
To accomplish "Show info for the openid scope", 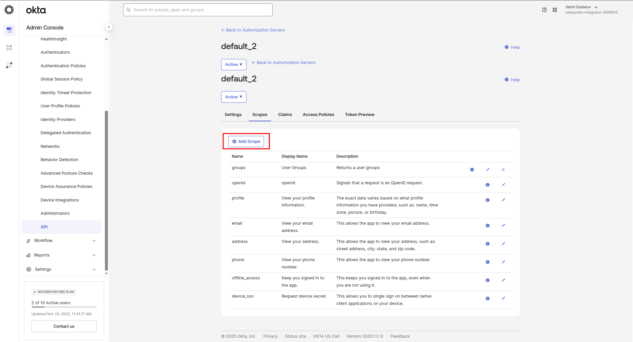I will (x=488, y=185).
